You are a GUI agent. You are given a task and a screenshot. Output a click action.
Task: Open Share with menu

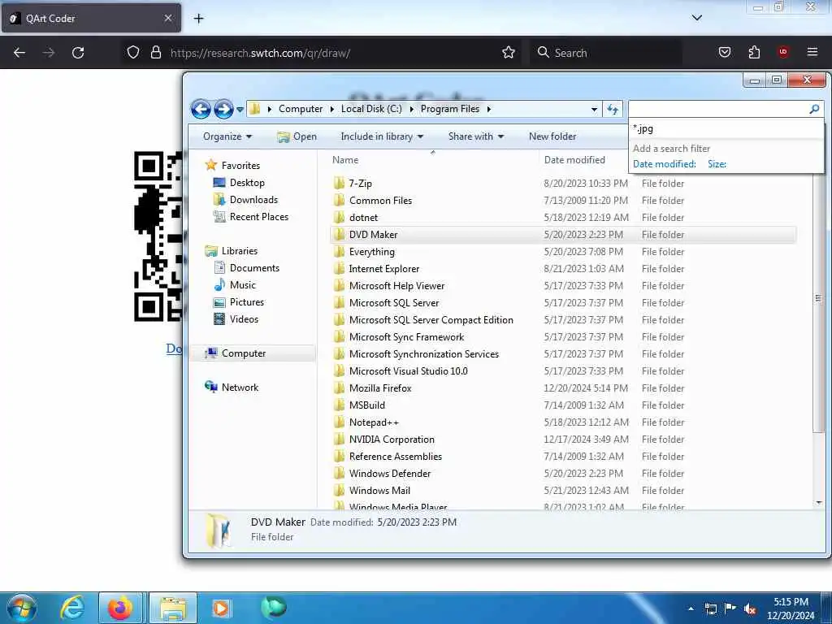pos(476,136)
